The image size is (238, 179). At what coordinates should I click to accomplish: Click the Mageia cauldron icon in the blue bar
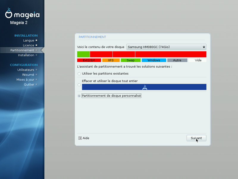click(x=145, y=87)
